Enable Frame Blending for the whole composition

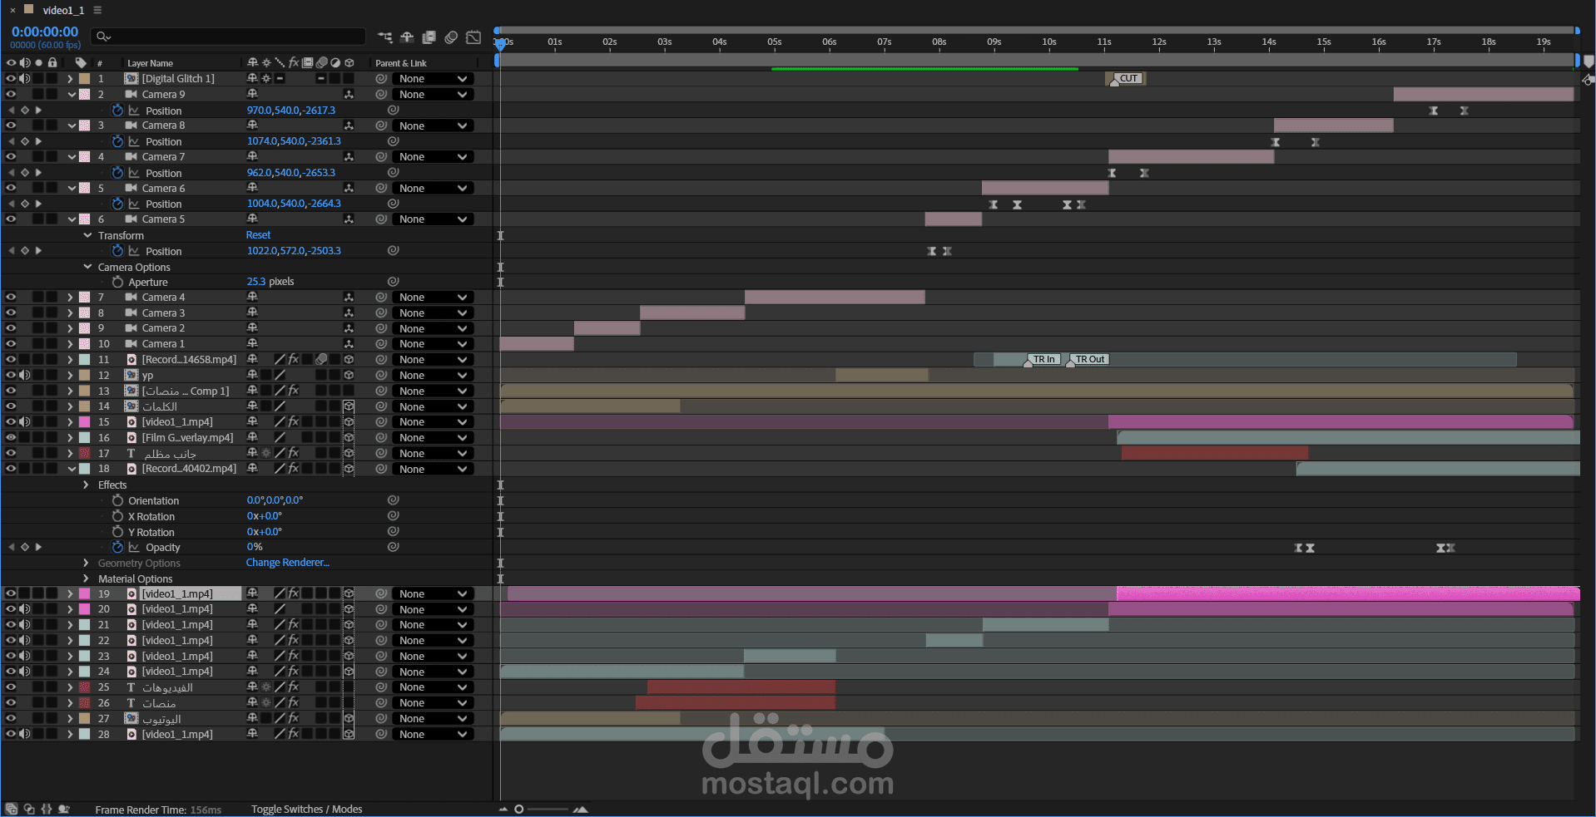[x=429, y=37]
